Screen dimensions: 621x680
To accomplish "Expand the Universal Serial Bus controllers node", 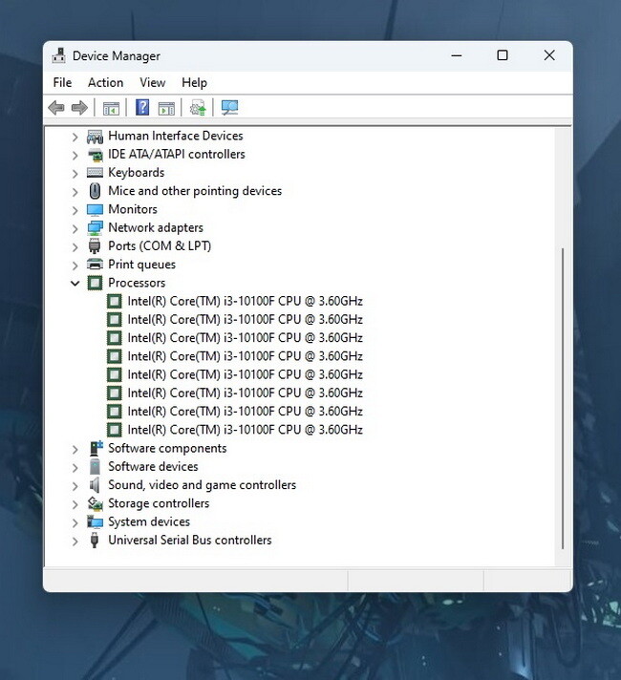I will [x=75, y=541].
